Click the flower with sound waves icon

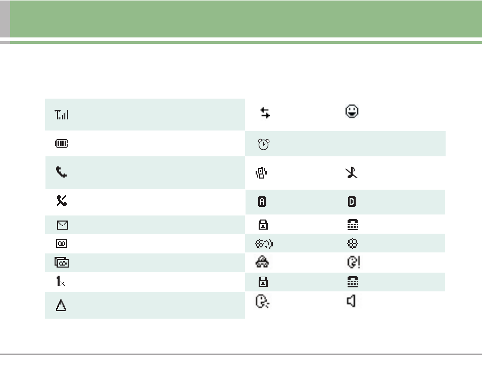click(x=264, y=244)
